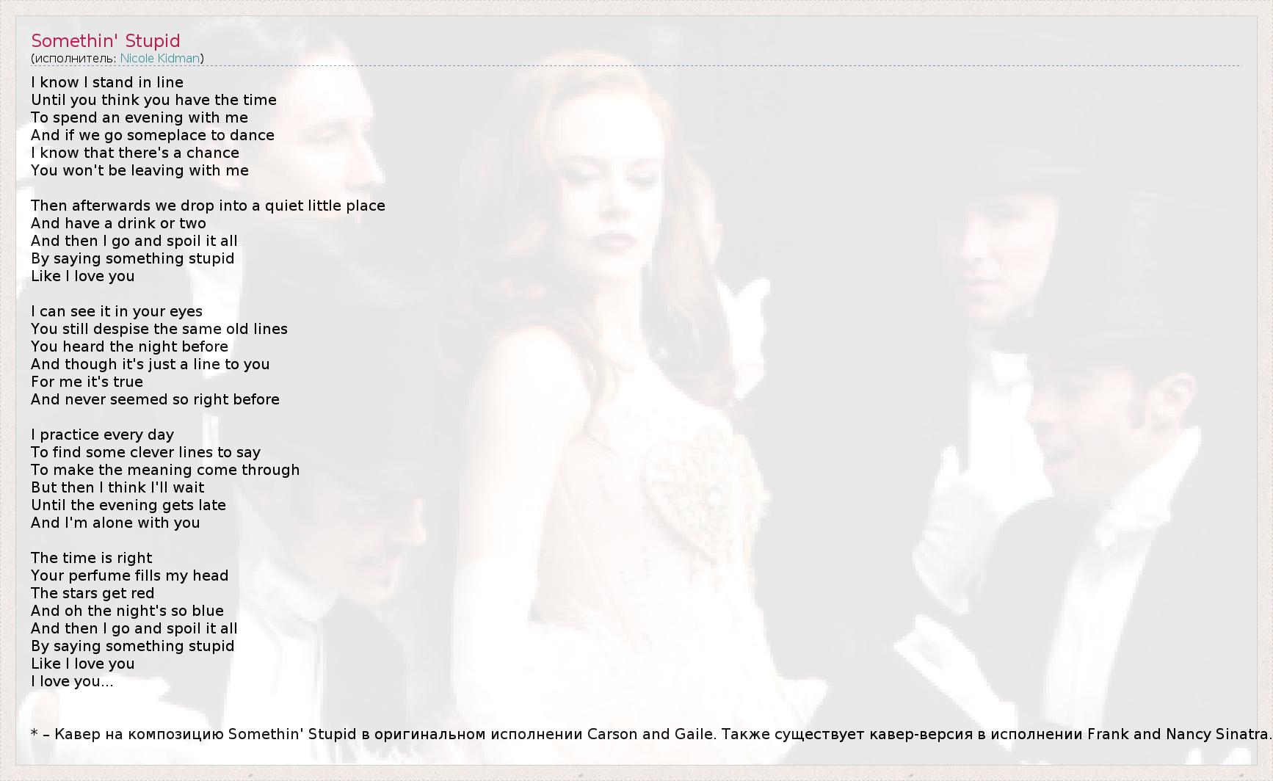Open the Nicole Kidman artist link
This screenshot has width=1273, height=781.
point(160,58)
